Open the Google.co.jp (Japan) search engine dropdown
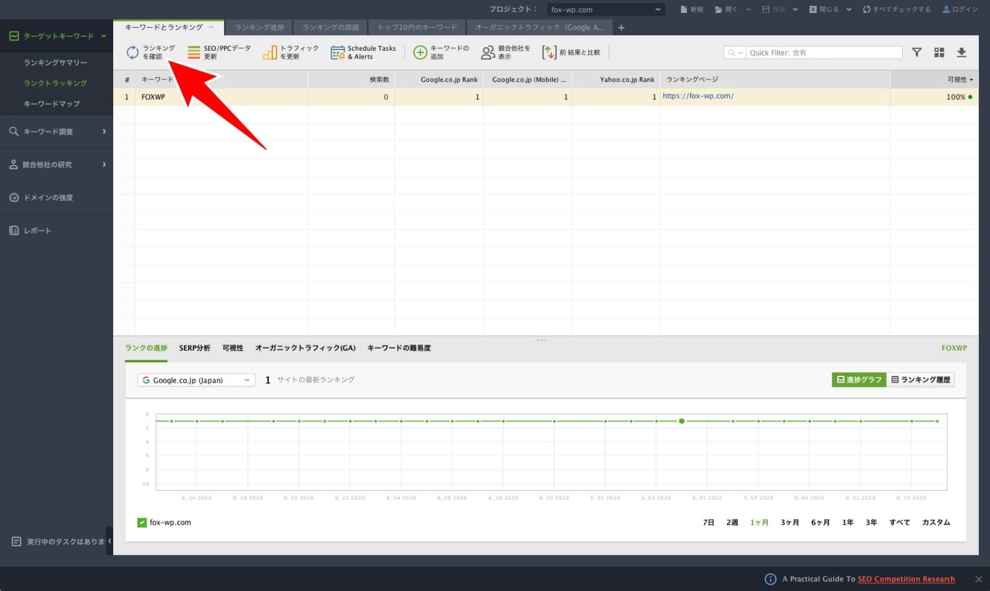990x591 pixels. click(x=196, y=380)
